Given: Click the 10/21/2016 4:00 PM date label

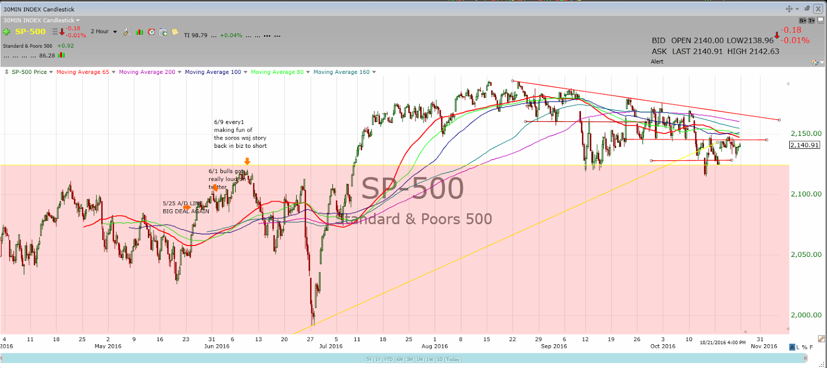Looking at the screenshot, I should click(723, 343).
